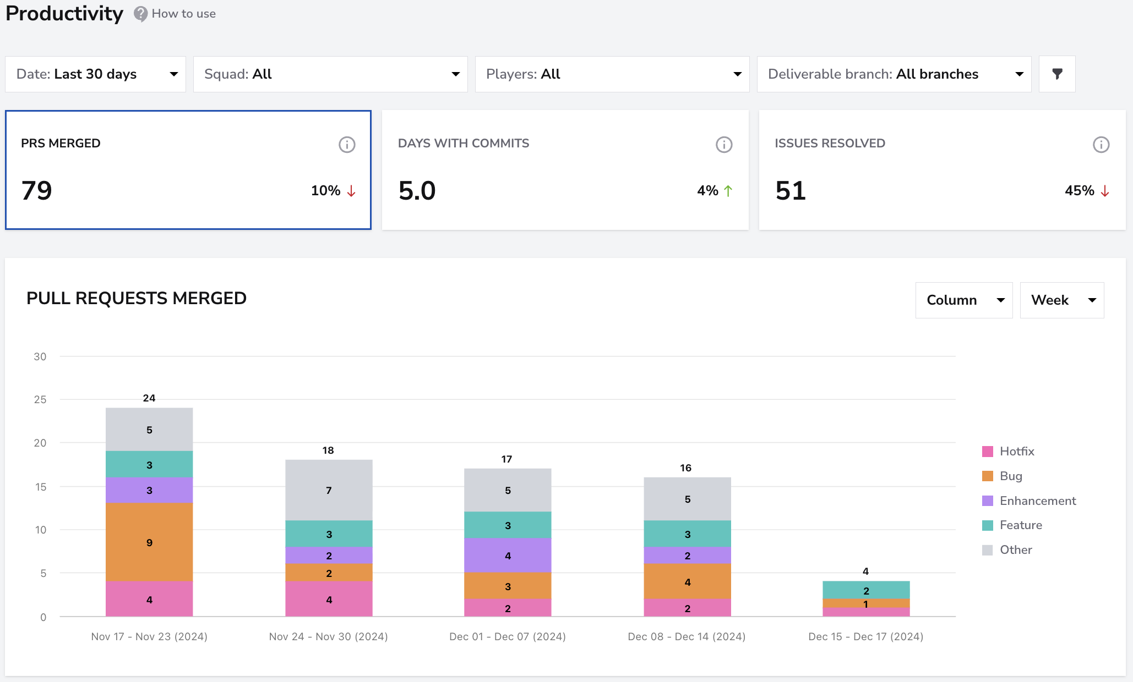Click the red down arrow beside 45%

[1105, 191]
